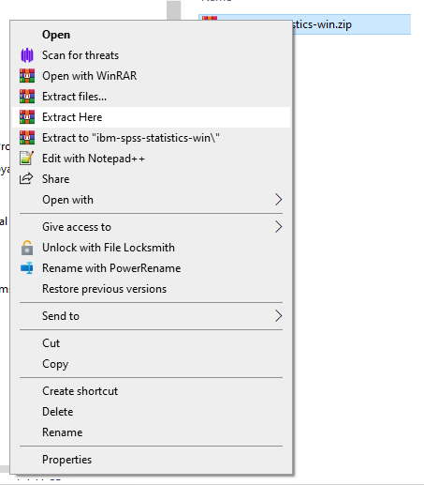
Task: Expand the Give access to submenu arrow
Action: (x=278, y=227)
